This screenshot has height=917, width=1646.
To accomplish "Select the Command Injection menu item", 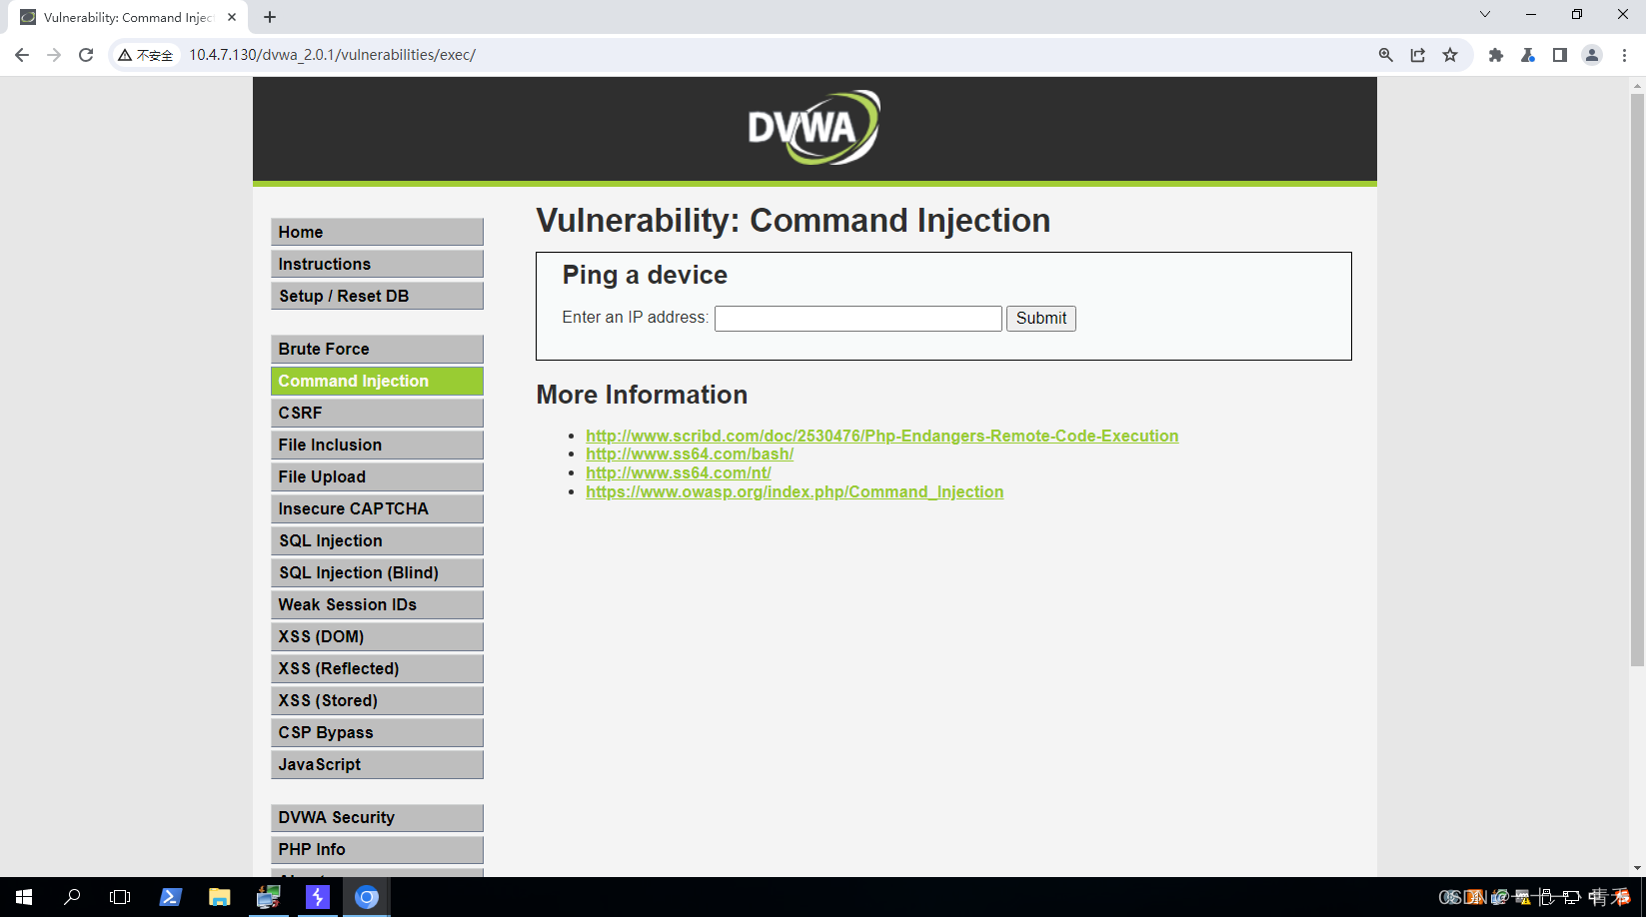I will pos(377,381).
